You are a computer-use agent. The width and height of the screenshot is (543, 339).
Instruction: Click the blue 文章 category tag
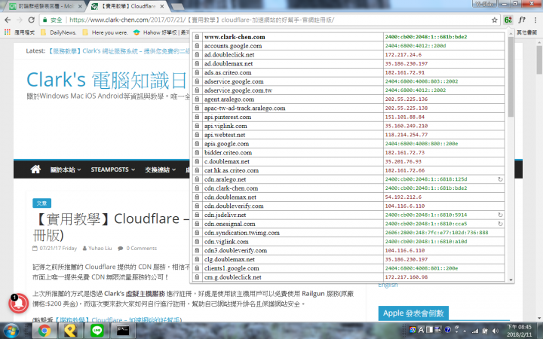[x=42, y=203]
